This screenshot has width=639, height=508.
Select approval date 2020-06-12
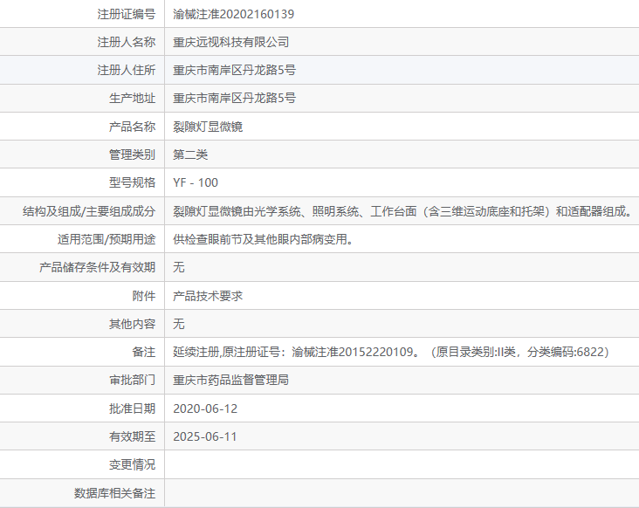coord(205,408)
